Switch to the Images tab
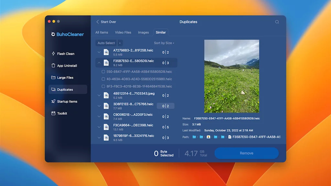Viewport: 331px width, 186px height. tap(143, 32)
